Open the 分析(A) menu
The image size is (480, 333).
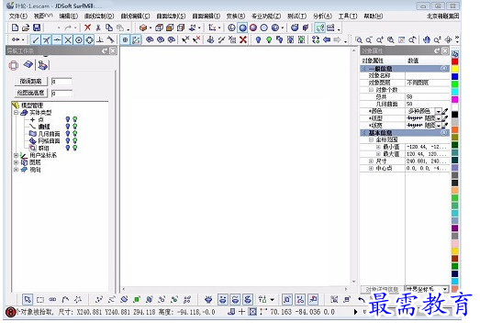click(322, 16)
